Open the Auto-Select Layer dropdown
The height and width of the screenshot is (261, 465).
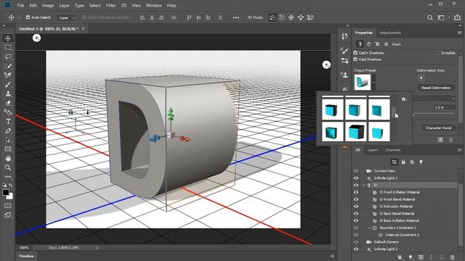66,17
